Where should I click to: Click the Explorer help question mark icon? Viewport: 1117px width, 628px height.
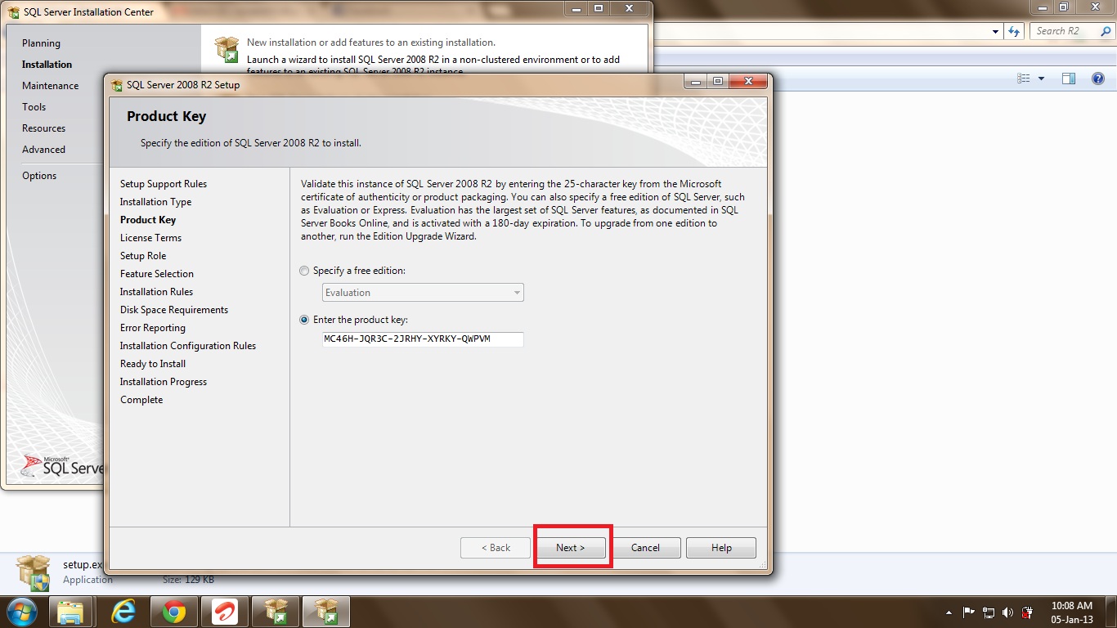click(x=1097, y=78)
